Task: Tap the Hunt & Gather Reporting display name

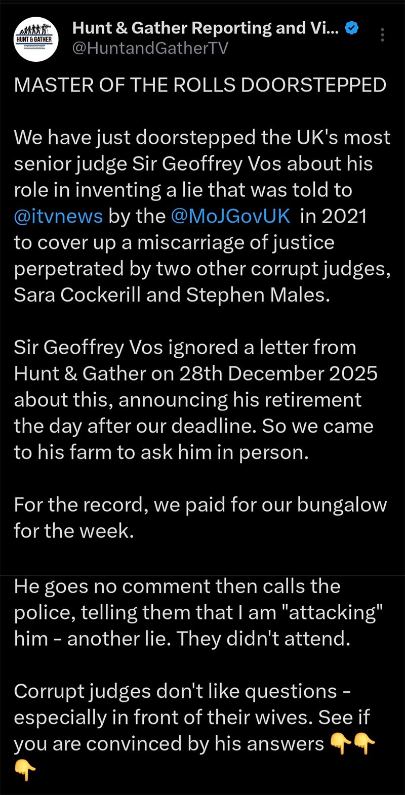Action: point(207,28)
